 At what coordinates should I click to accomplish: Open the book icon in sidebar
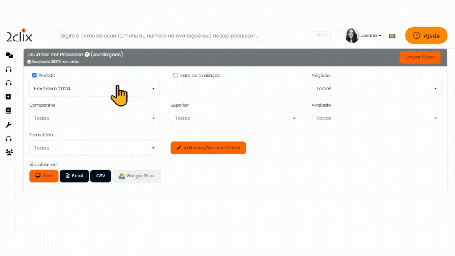(x=8, y=111)
